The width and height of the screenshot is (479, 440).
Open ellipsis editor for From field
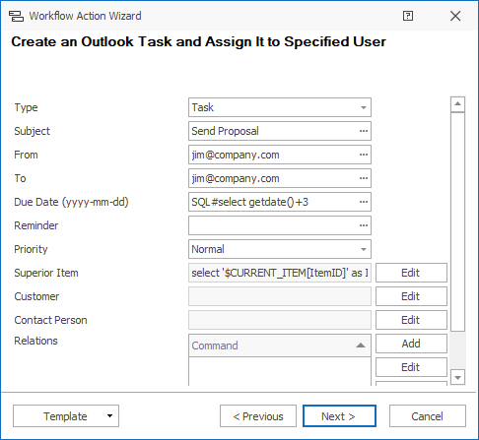pos(364,155)
